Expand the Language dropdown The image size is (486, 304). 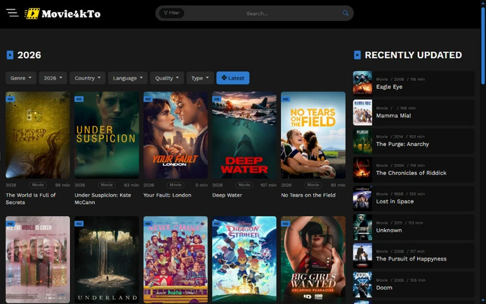coord(127,78)
